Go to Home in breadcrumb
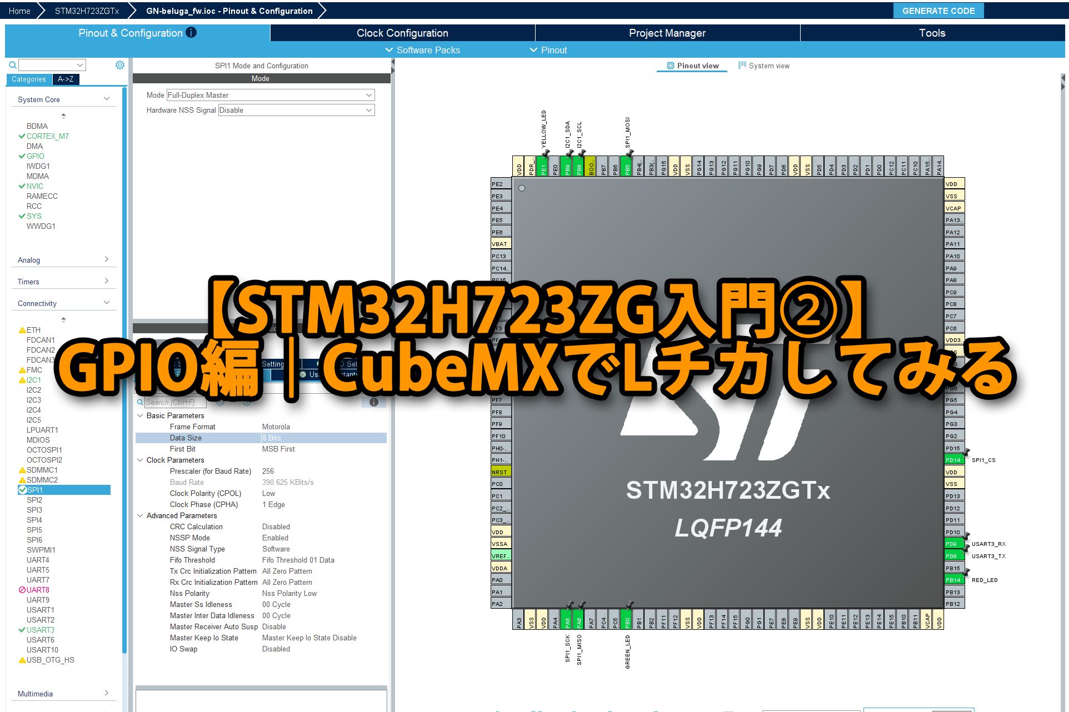1069x712 pixels. pos(19,11)
